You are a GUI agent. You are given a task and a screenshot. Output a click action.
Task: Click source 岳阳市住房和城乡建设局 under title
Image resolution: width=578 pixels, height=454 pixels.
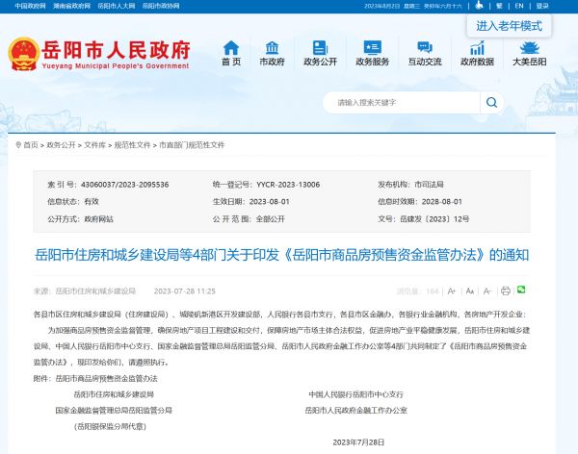95,291
